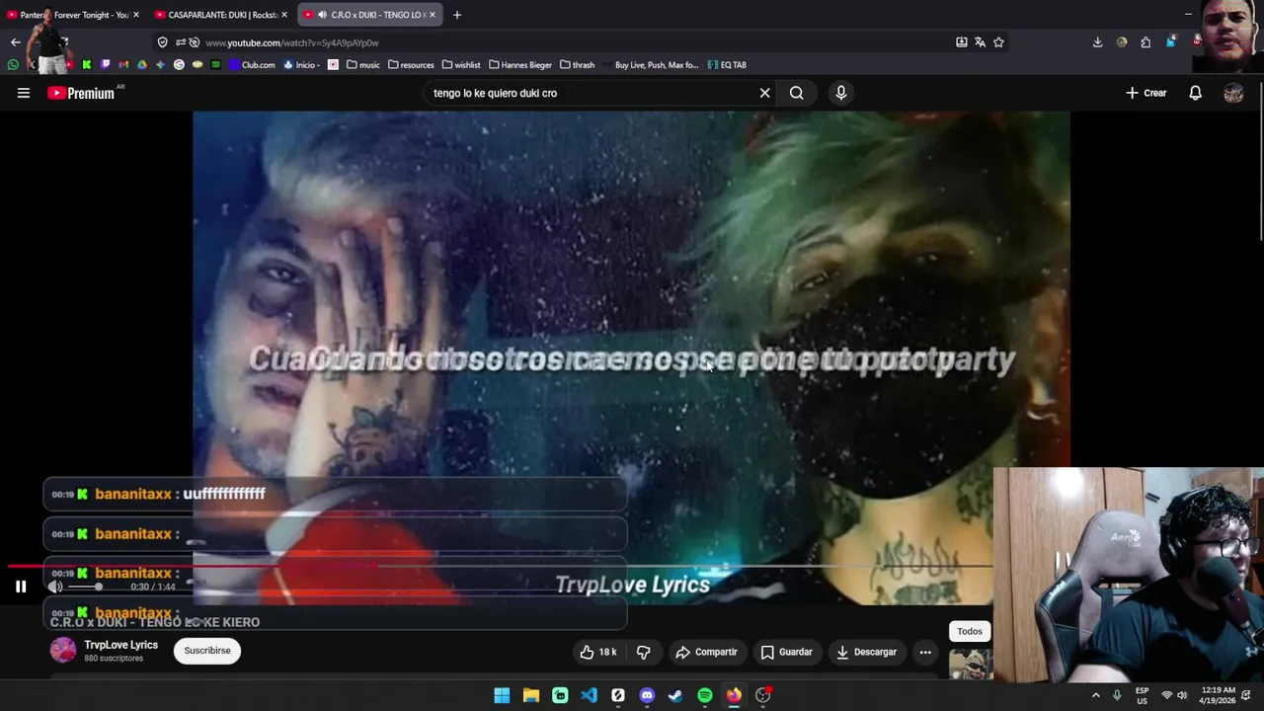Dislike the video with thumbs down
The image size is (1264, 711).
coord(644,652)
